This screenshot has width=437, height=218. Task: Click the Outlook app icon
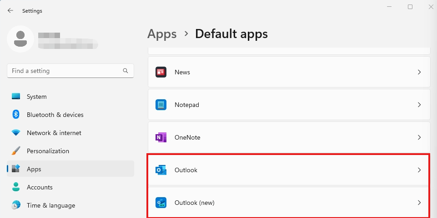[x=161, y=170]
